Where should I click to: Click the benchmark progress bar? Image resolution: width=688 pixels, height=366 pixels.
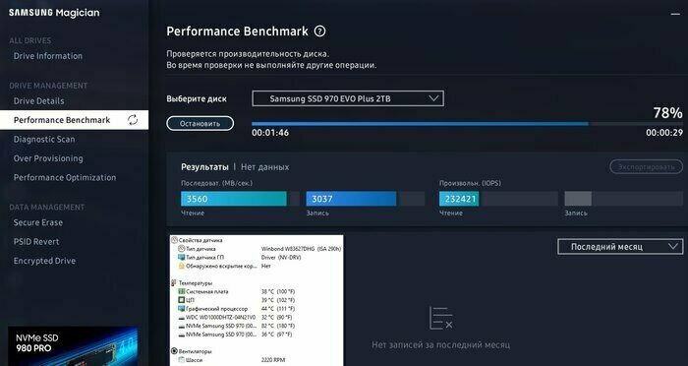467,124
